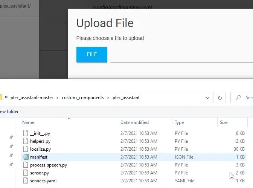The image size is (253, 188).
Task: Click the 30 KB size of localize.py
Action: click(x=239, y=149)
